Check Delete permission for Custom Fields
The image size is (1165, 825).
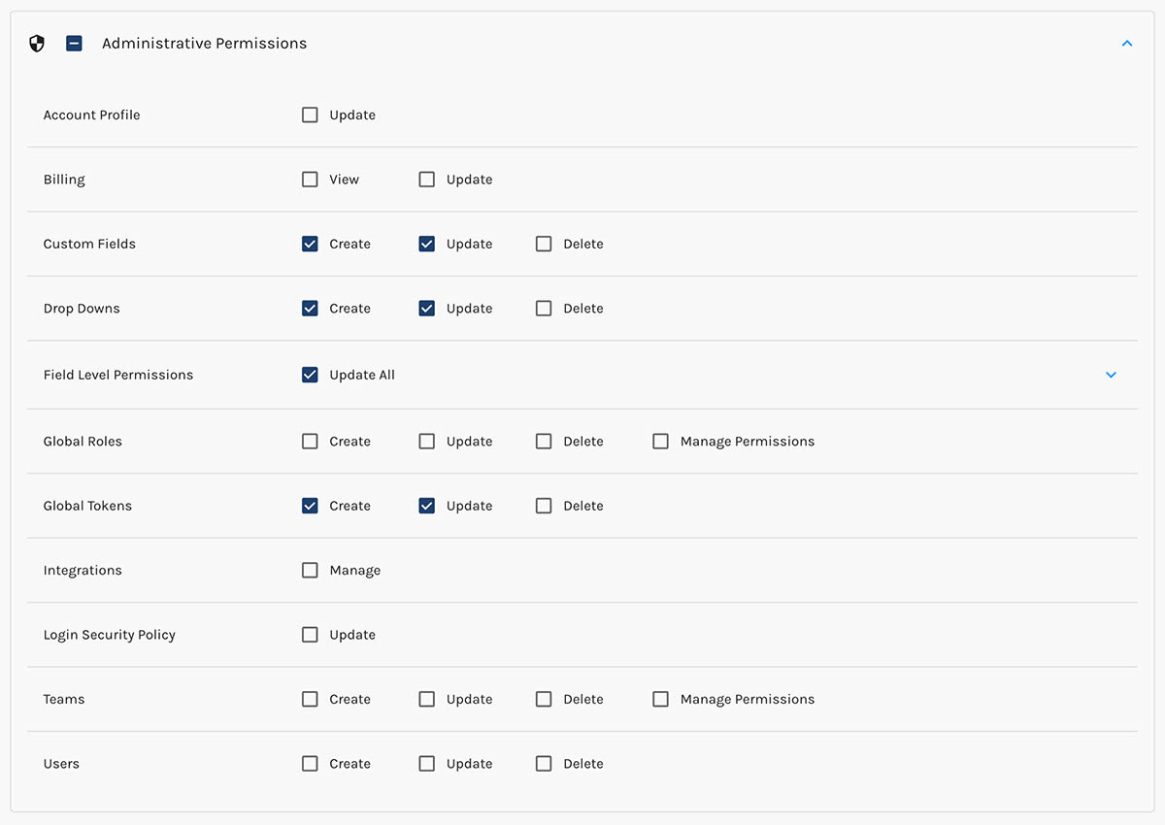point(543,244)
